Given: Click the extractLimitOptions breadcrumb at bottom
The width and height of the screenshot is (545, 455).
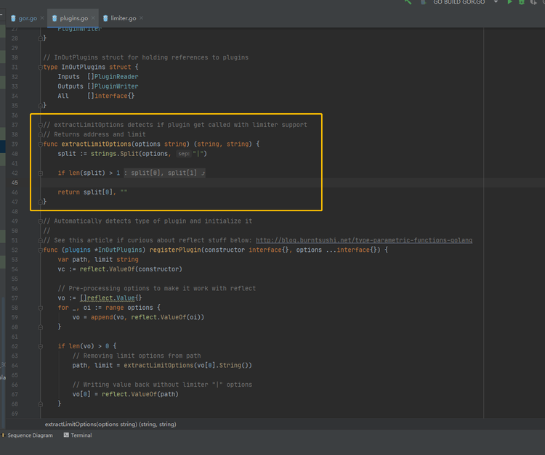Looking at the screenshot, I should [110, 424].
